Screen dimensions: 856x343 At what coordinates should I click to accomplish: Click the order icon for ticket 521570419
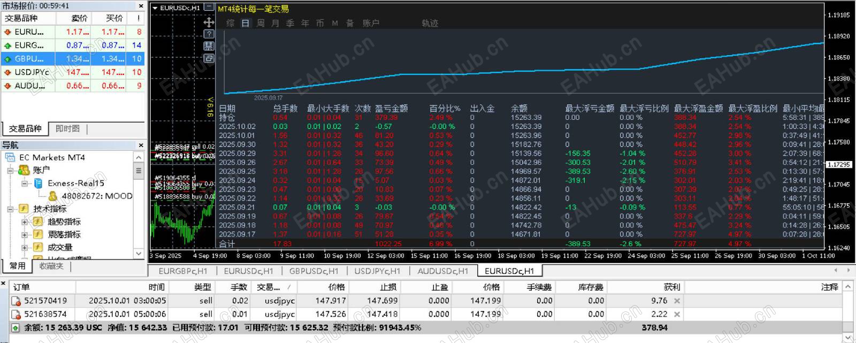16,301
